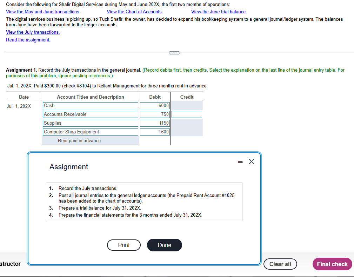Open the June trial balance link
Viewport: 354px width, 277px height.
coord(219,12)
